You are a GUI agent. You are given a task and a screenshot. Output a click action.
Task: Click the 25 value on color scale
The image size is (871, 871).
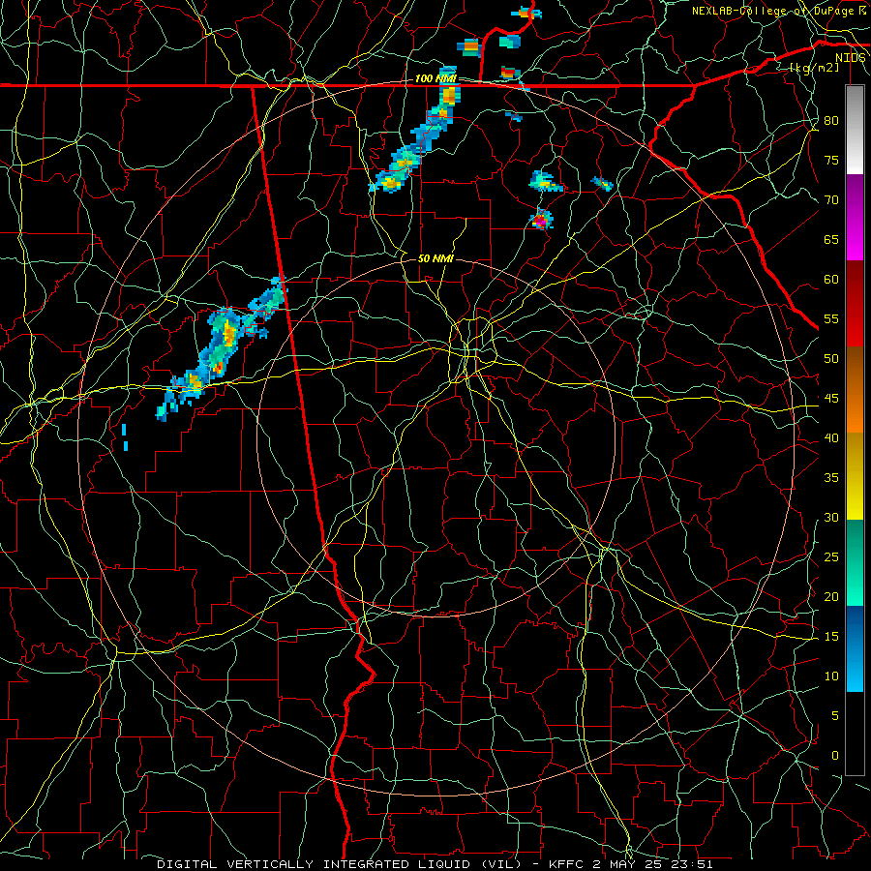[831, 557]
